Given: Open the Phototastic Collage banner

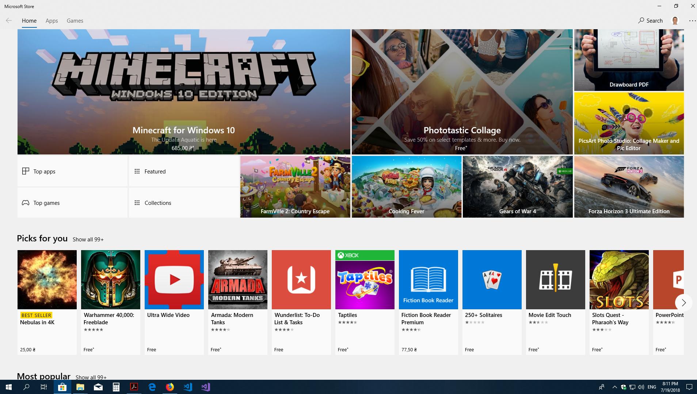Looking at the screenshot, I should pyautogui.click(x=462, y=92).
